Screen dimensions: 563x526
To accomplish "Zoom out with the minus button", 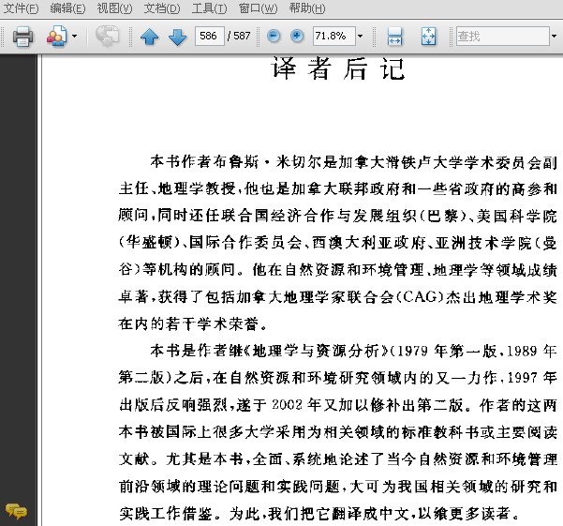I will pos(274,36).
